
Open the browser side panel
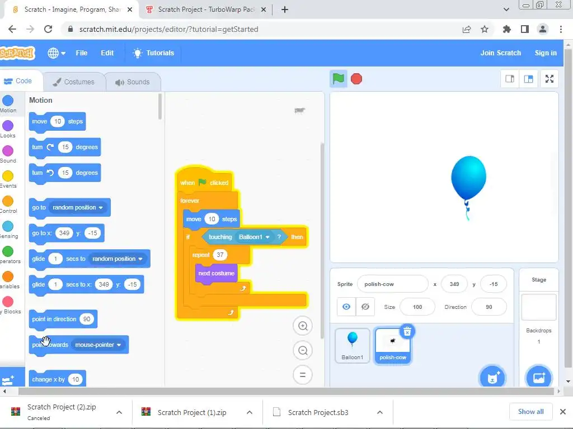(x=525, y=29)
